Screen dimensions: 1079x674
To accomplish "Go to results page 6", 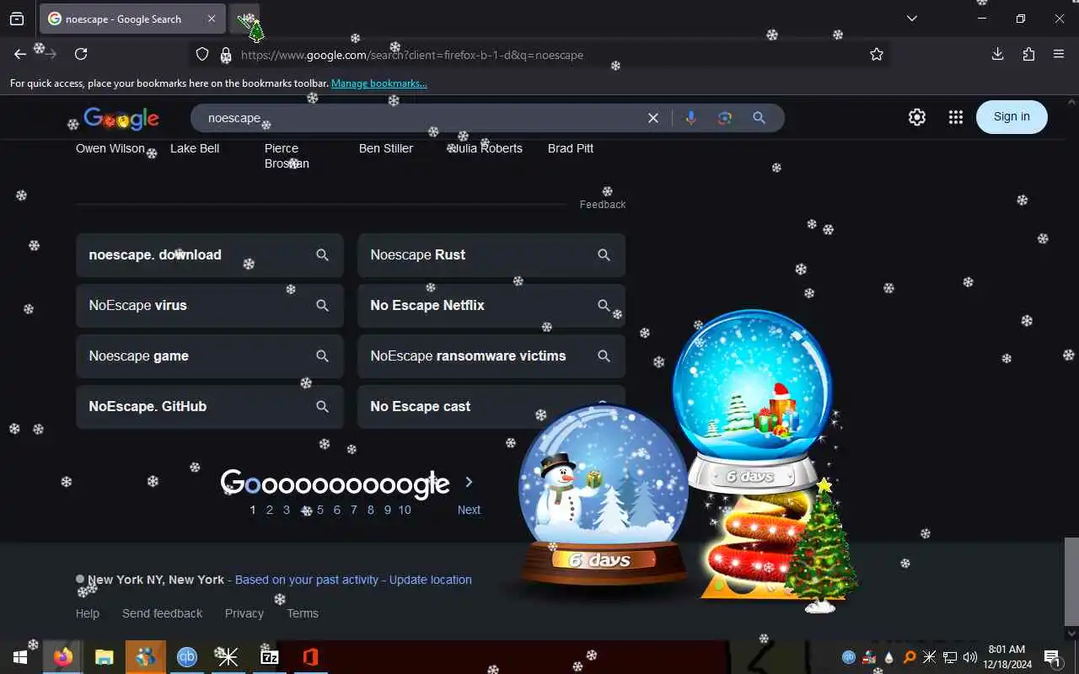I will click(x=337, y=510).
